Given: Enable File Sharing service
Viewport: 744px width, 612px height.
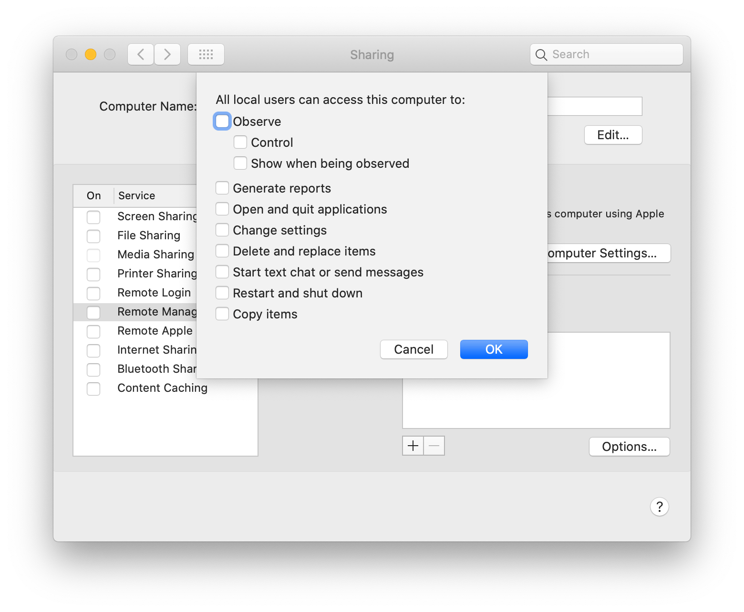Looking at the screenshot, I should (x=93, y=236).
